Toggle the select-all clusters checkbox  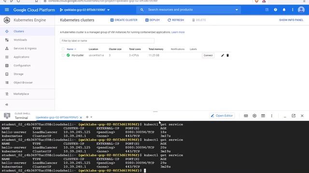click(x=63, y=49)
